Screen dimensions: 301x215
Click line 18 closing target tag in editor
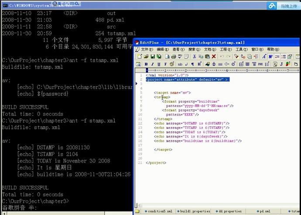click(163, 149)
